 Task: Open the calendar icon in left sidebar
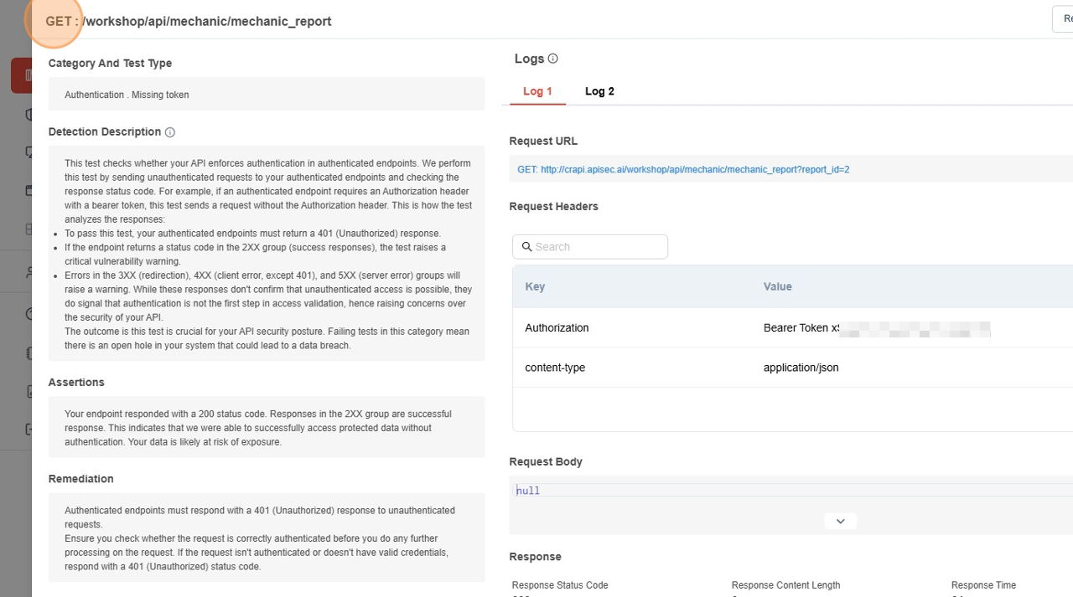pos(29,190)
